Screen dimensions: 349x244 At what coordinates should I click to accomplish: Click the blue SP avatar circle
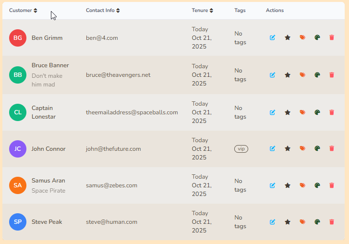pyautogui.click(x=18, y=222)
